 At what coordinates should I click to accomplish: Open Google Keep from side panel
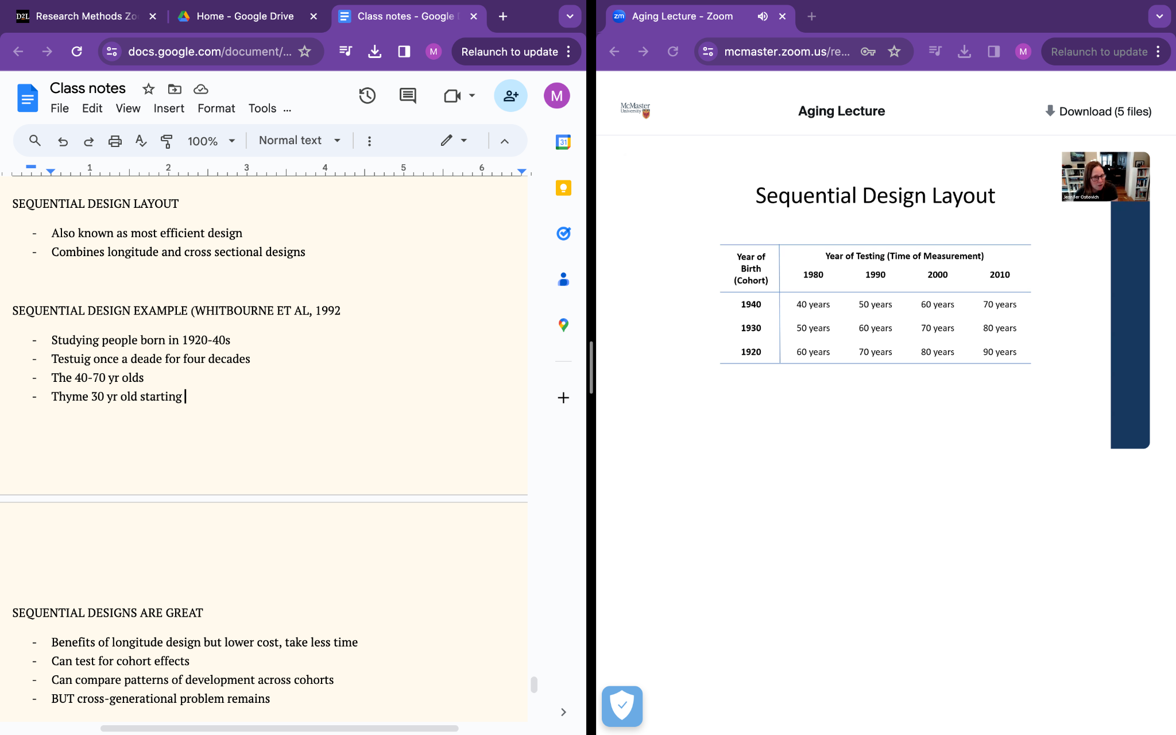(x=563, y=188)
